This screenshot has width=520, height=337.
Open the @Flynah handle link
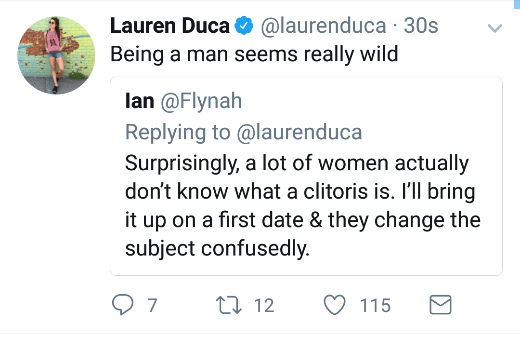point(201,102)
